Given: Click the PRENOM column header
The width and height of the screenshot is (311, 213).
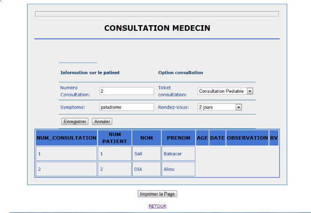Looking at the screenshot, I should click(x=178, y=138).
